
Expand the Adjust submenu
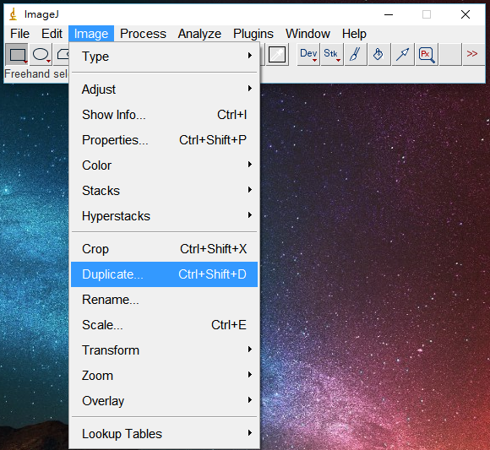tap(165, 89)
